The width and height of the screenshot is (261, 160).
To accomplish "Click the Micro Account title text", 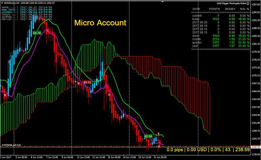I will [100, 23].
